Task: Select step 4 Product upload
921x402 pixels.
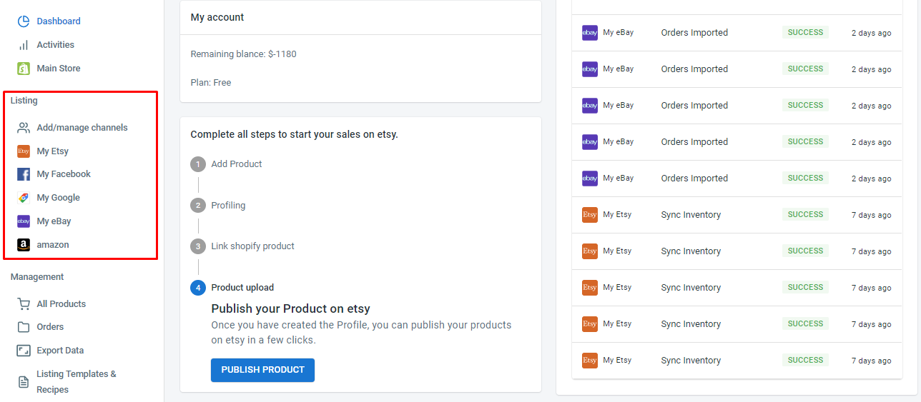Action: (242, 288)
